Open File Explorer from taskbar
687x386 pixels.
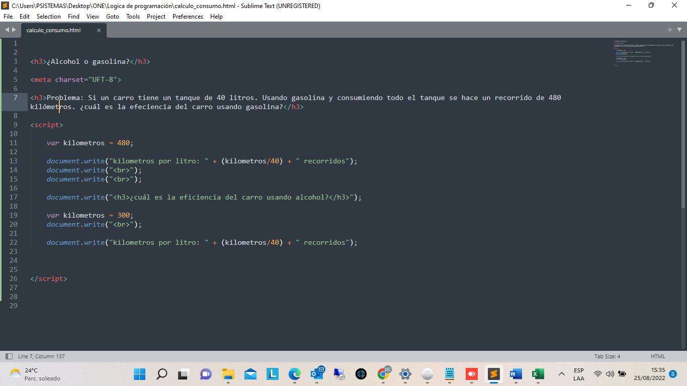click(228, 374)
